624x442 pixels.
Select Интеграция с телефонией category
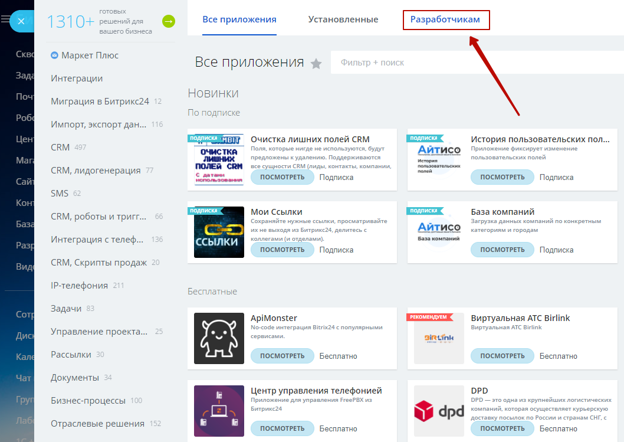coord(97,240)
